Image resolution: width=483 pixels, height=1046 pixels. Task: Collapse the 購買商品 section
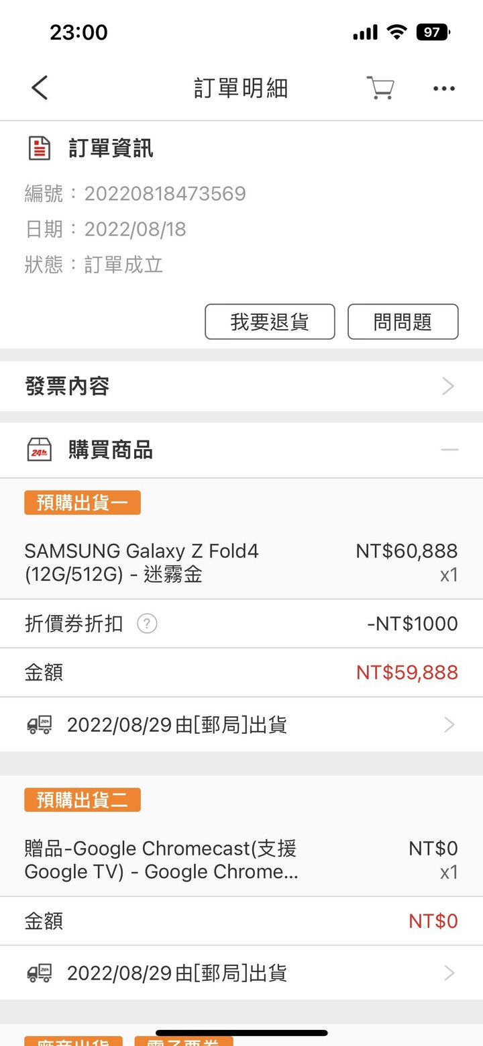449,449
